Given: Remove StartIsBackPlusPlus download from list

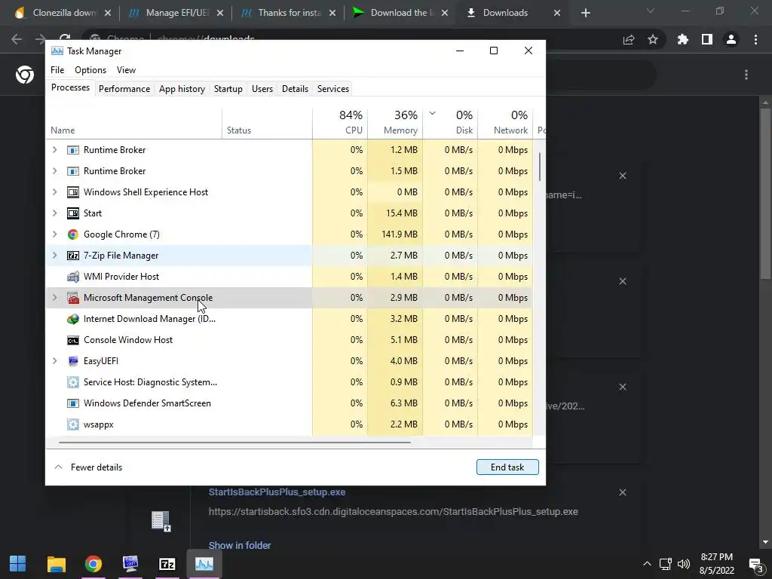Looking at the screenshot, I should coord(622,492).
